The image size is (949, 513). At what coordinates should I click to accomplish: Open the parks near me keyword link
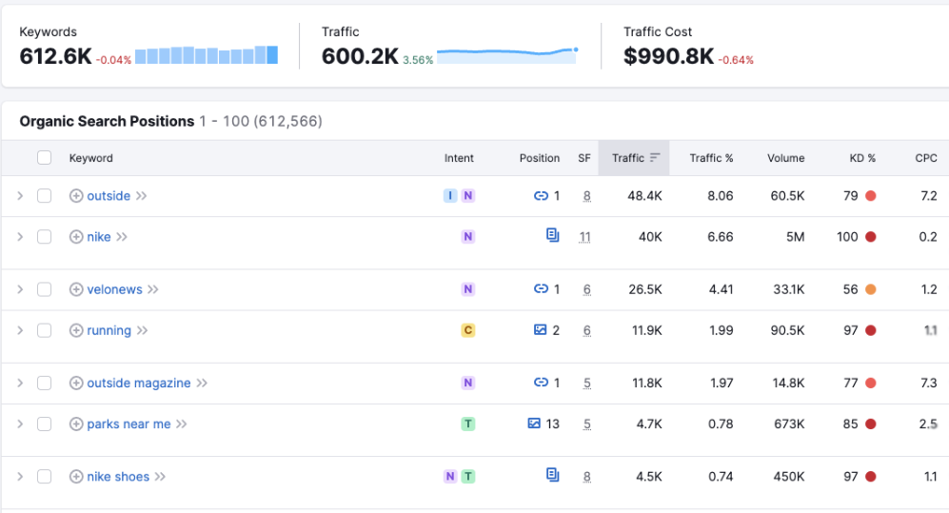129,424
